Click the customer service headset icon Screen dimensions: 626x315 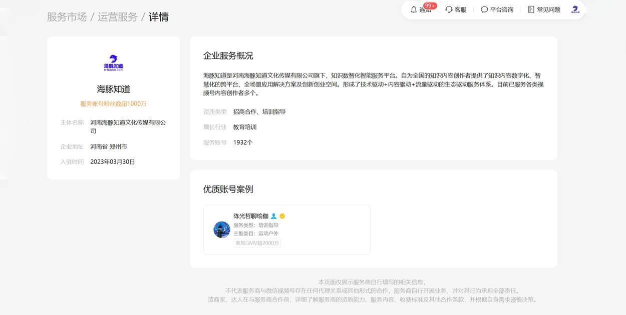[x=449, y=9]
